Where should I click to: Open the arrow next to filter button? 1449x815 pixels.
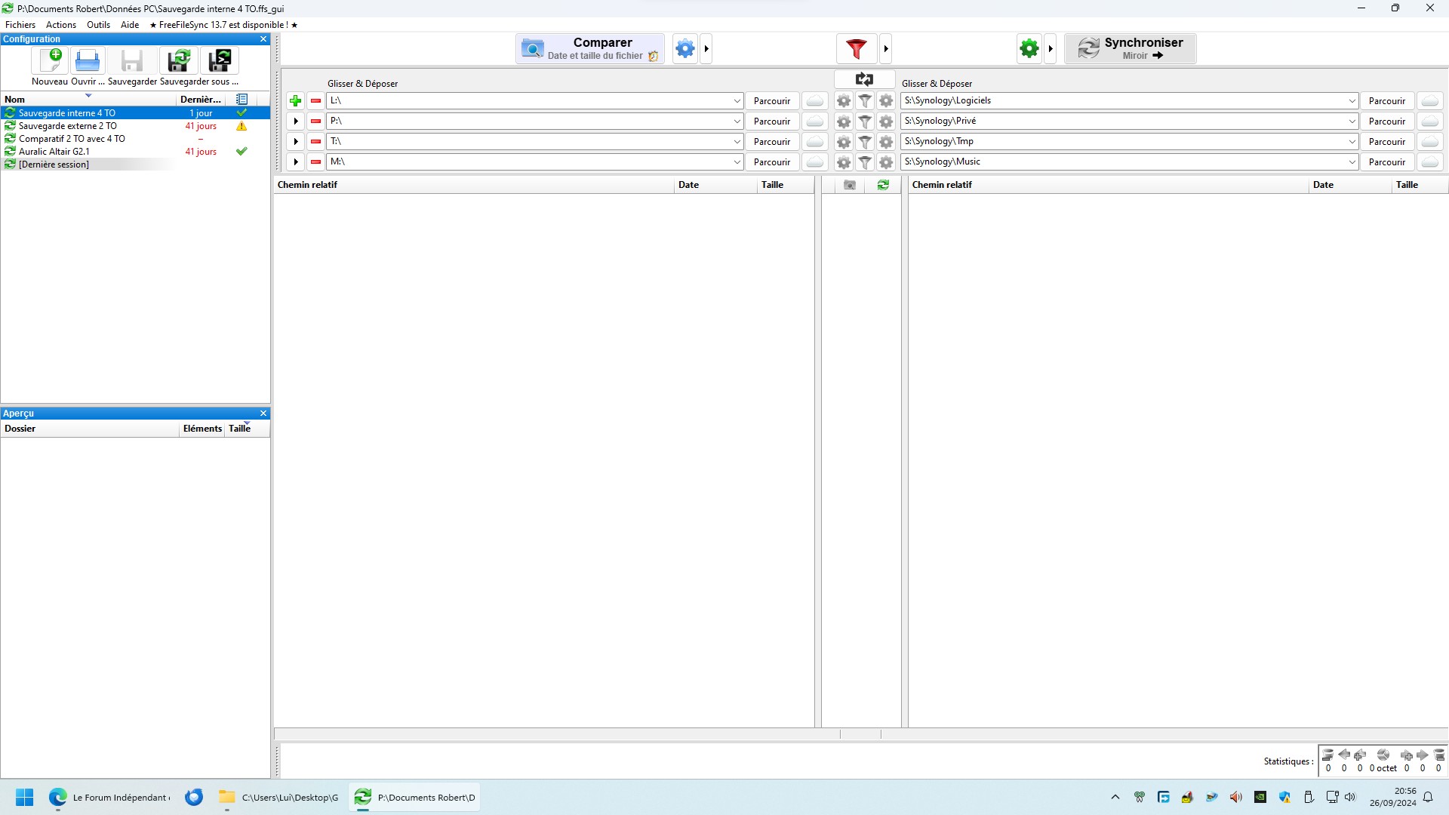click(x=886, y=49)
